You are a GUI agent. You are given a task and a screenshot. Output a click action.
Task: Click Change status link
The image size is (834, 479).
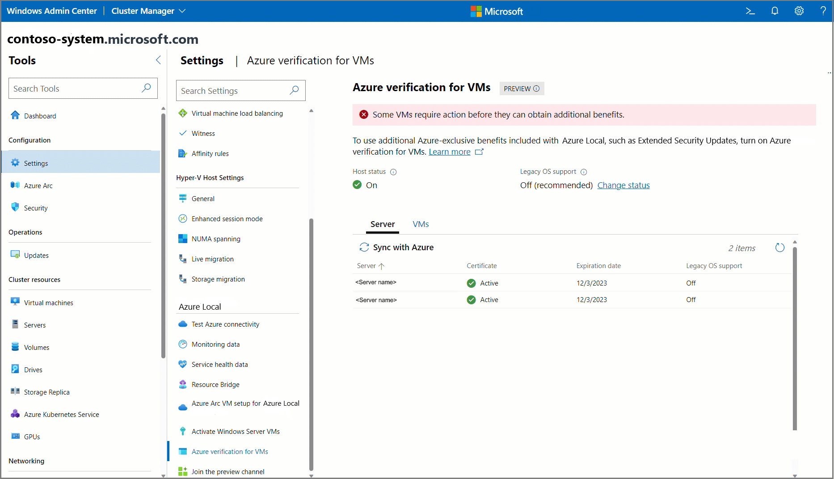[x=623, y=185]
